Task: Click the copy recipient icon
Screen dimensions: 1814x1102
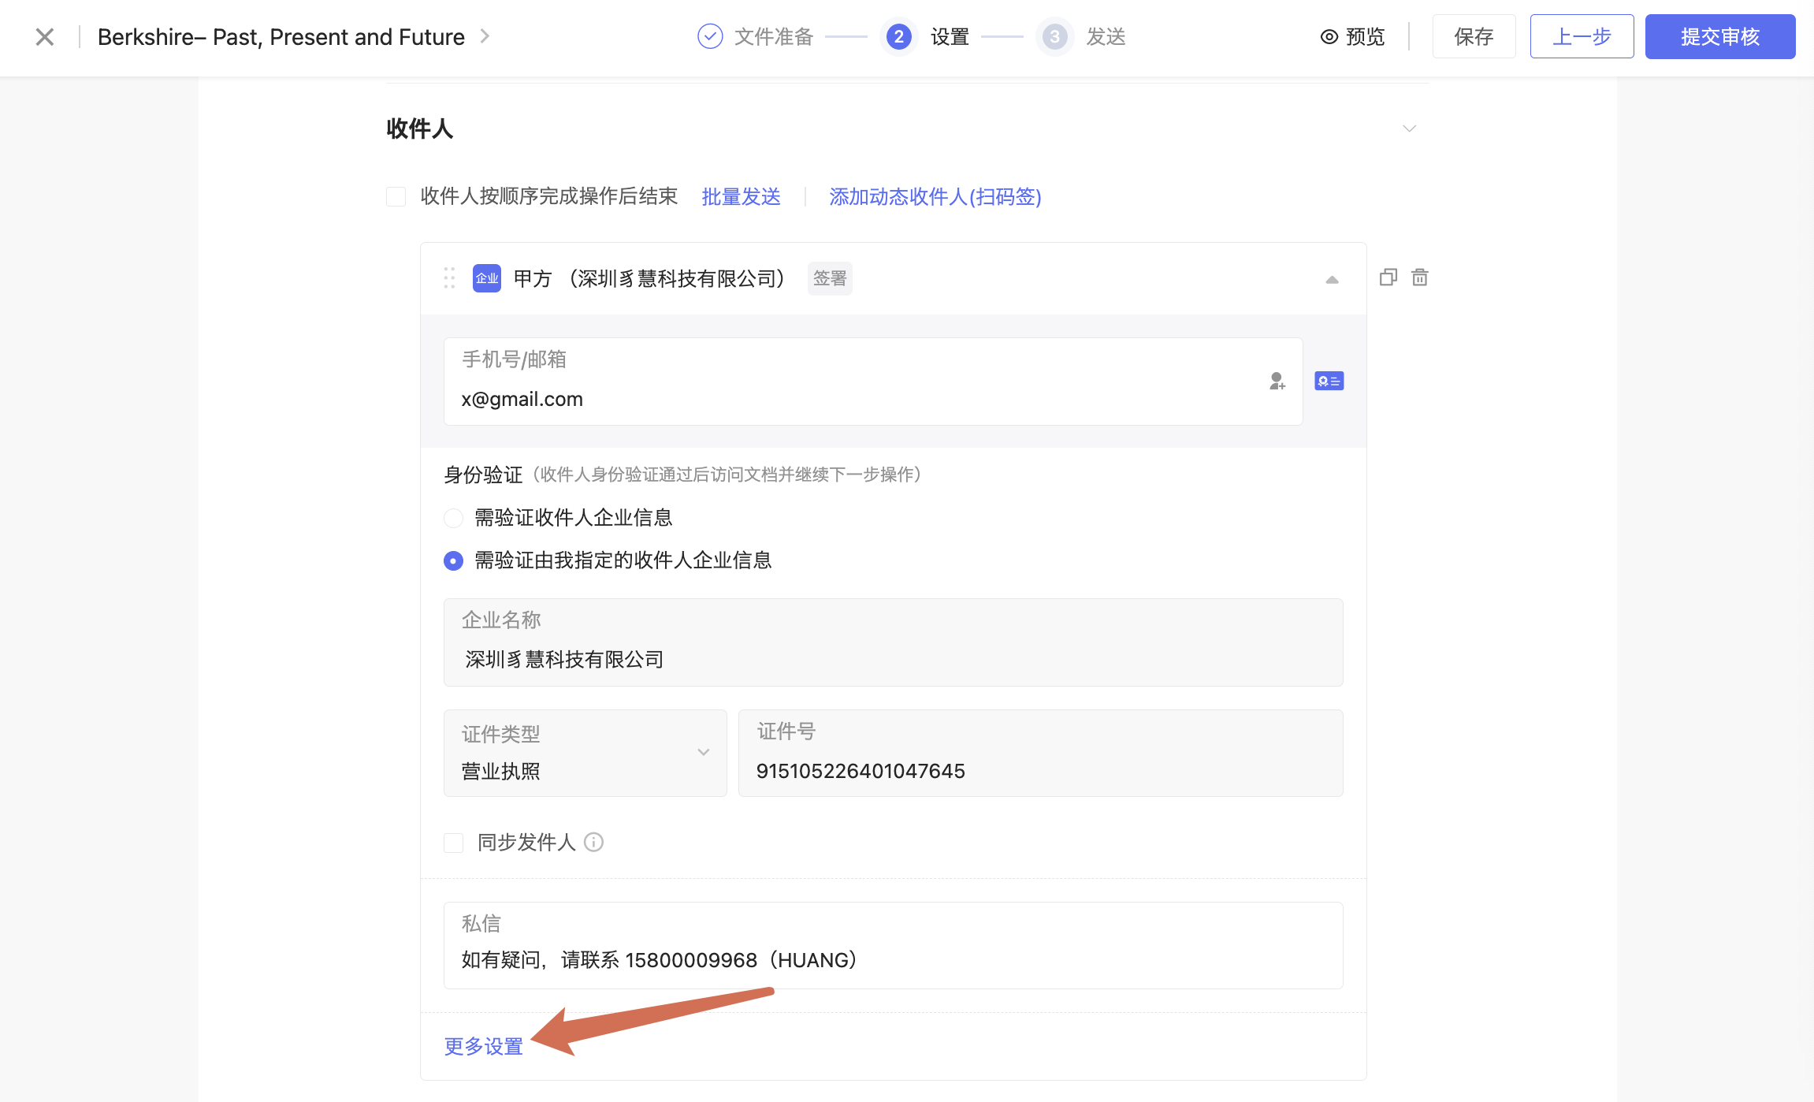Action: [x=1388, y=277]
